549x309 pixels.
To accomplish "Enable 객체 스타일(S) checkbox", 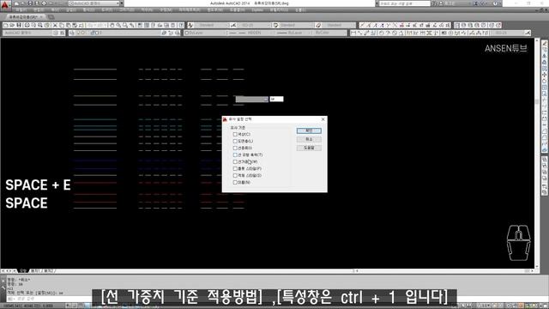I will [x=235, y=175].
